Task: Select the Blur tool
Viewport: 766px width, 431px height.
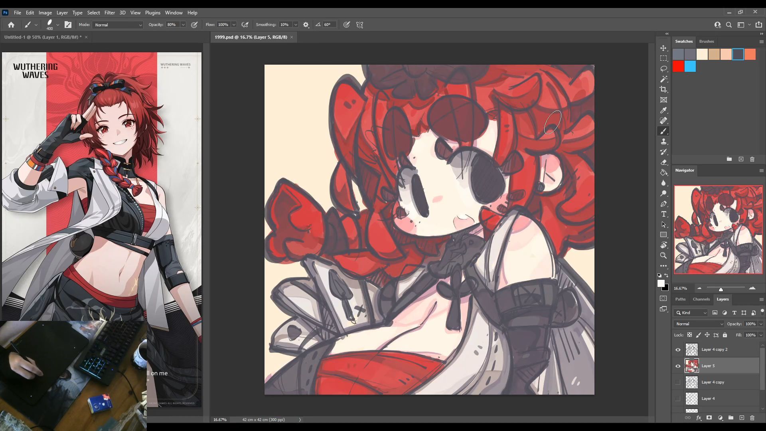Action: 663,183
